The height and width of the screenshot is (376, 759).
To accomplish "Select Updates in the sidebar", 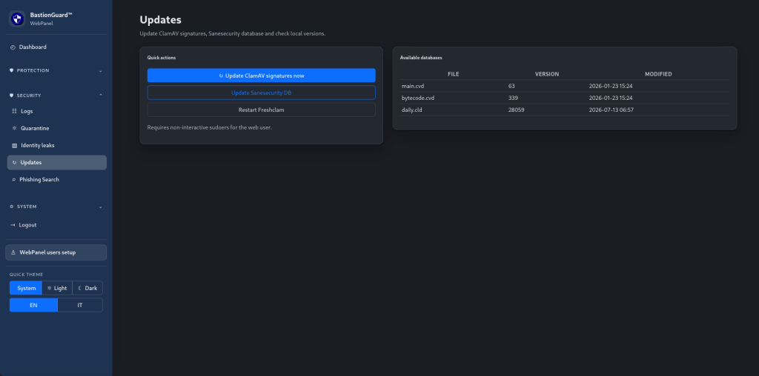I will pyautogui.click(x=56, y=163).
